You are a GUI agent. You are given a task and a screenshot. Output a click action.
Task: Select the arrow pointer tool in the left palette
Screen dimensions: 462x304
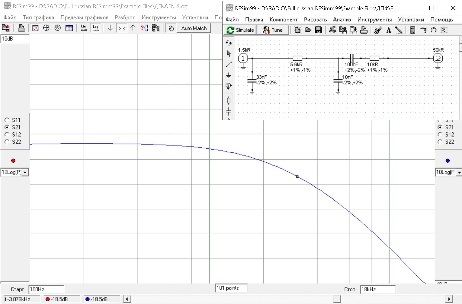click(x=229, y=53)
